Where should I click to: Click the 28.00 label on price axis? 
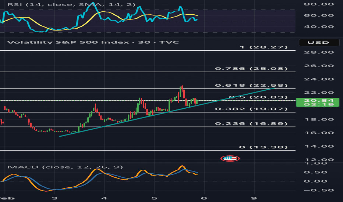[318, 52]
